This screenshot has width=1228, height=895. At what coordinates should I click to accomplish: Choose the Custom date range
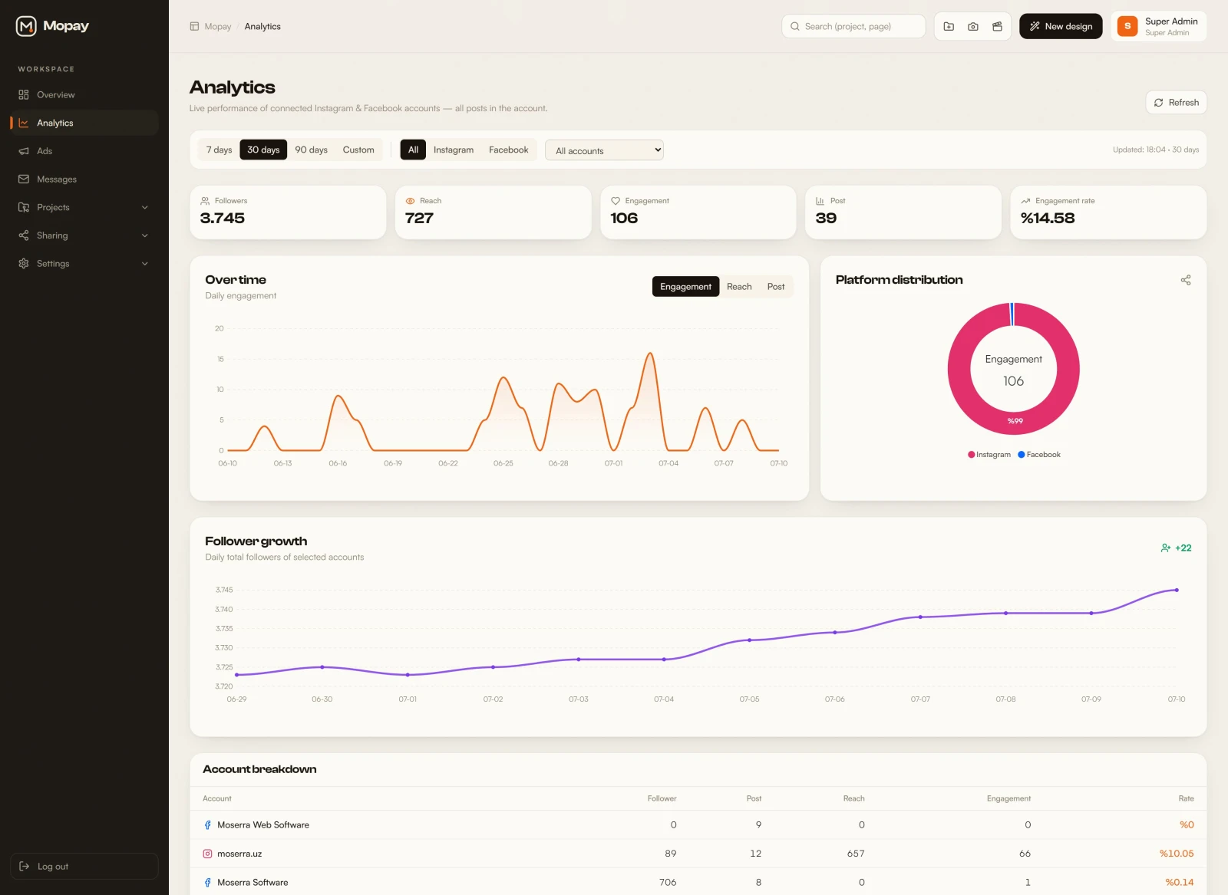click(358, 150)
